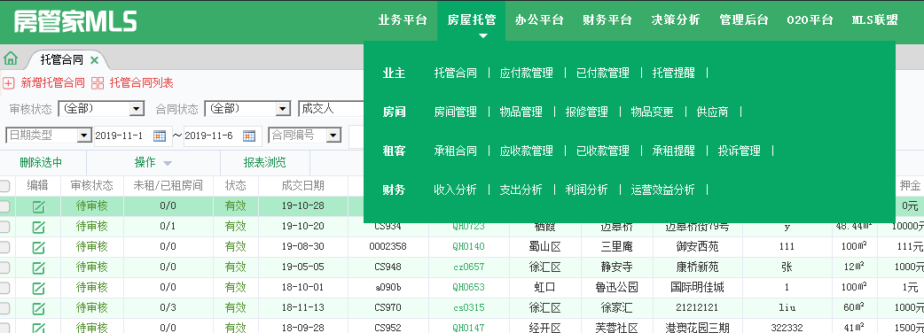Check the row dated 18-11-13

[x=4, y=307]
